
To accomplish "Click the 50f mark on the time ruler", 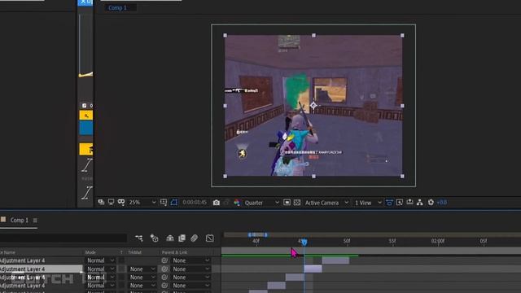I will (x=347, y=241).
